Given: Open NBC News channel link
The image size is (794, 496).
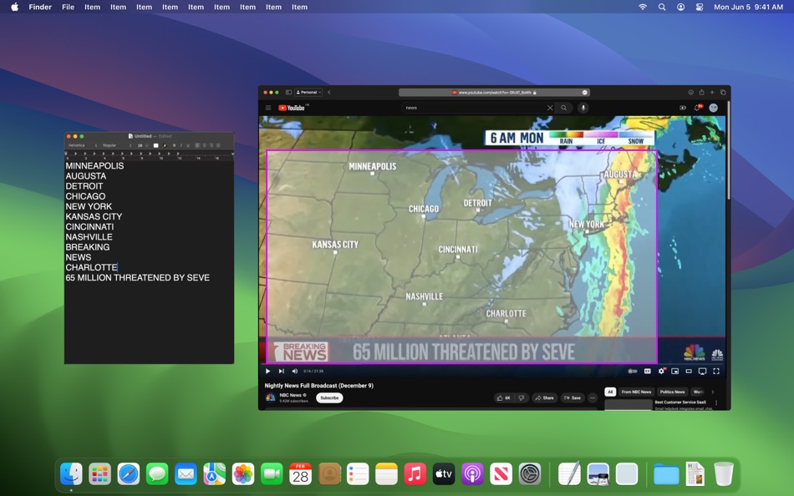Looking at the screenshot, I should click(x=290, y=395).
